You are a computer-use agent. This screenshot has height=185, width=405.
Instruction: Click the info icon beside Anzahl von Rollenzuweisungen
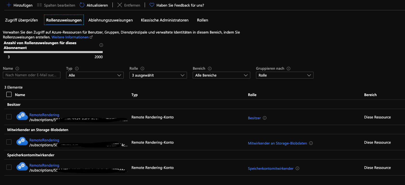coord(101,45)
